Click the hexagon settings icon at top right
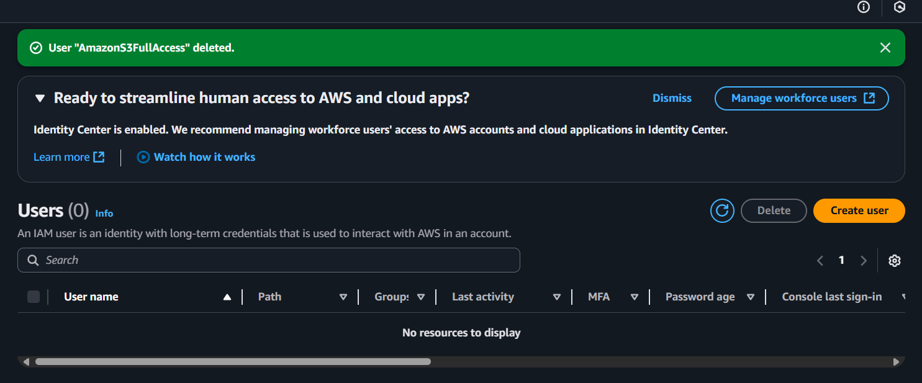The height and width of the screenshot is (383, 922). point(900,7)
